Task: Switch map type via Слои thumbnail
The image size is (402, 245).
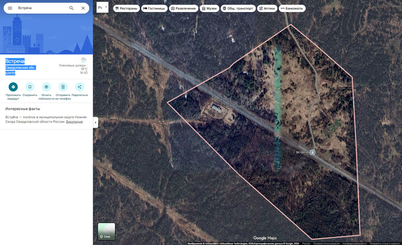Action: 106,231
